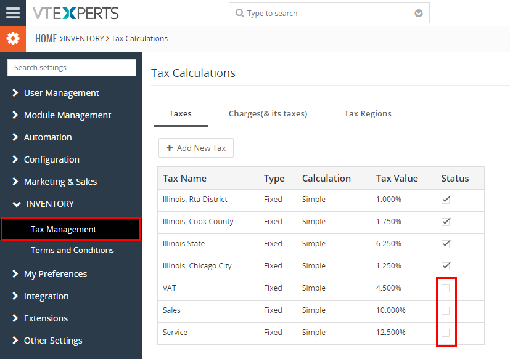Image resolution: width=510 pixels, height=359 pixels.
Task: Click tax name Illinois, Cook County
Action: pyautogui.click(x=198, y=221)
